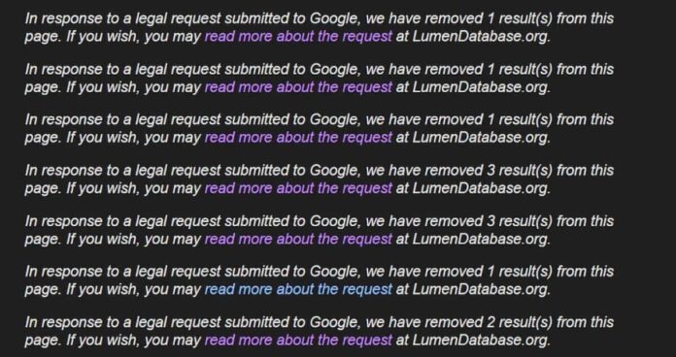
Task: Click the word Google in the last notice
Action: [x=334, y=322]
